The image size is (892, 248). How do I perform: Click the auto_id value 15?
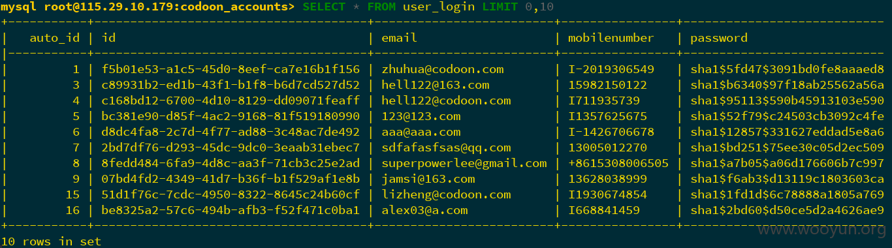[72, 194]
